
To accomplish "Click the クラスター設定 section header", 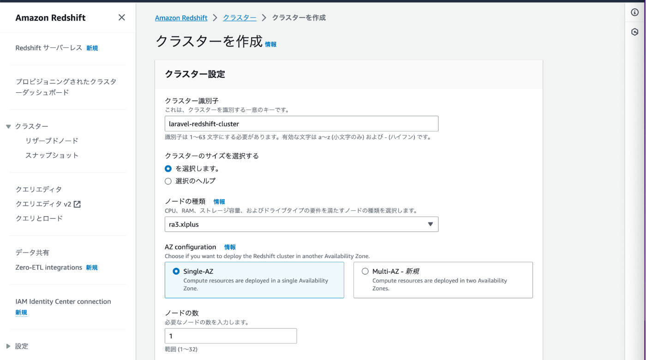I will (195, 74).
